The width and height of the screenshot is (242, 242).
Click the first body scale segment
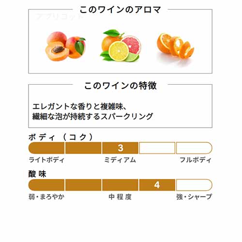46,148
